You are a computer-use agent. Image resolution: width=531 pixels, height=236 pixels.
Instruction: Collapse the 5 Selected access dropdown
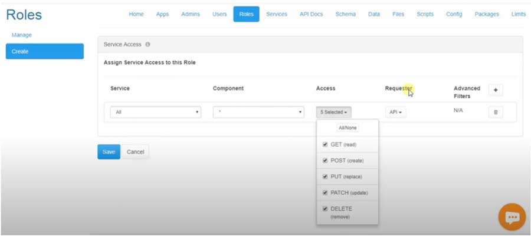(x=333, y=112)
